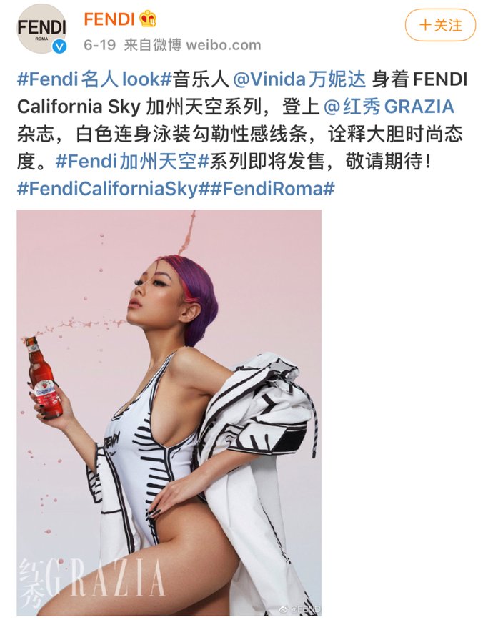The image size is (493, 625).
Task: Click the blue verified badge on avatar
Action: [x=60, y=46]
